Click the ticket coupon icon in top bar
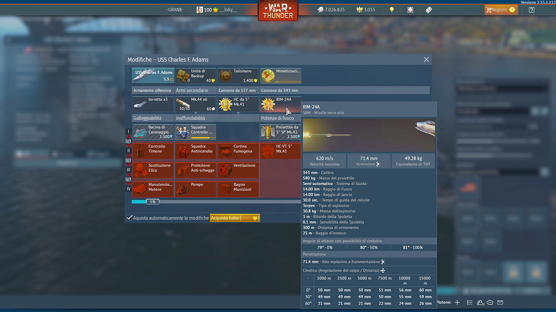This screenshot has width=556, height=312. (x=429, y=10)
